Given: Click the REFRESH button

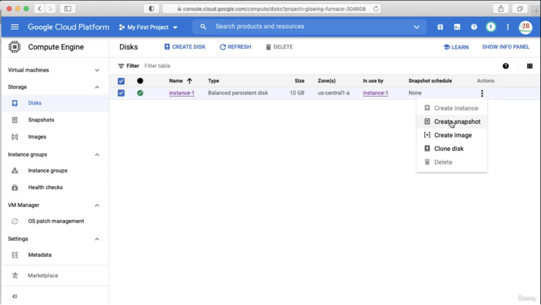Looking at the screenshot, I should click(235, 47).
